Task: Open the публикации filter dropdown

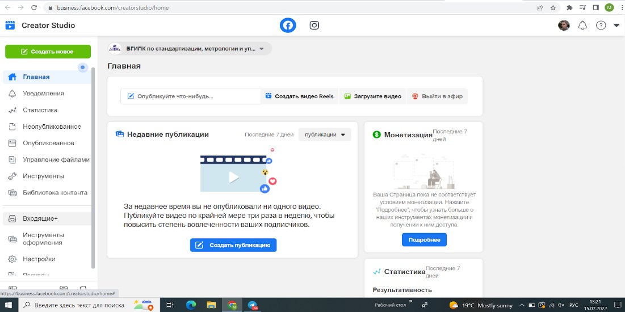Action: click(x=325, y=134)
